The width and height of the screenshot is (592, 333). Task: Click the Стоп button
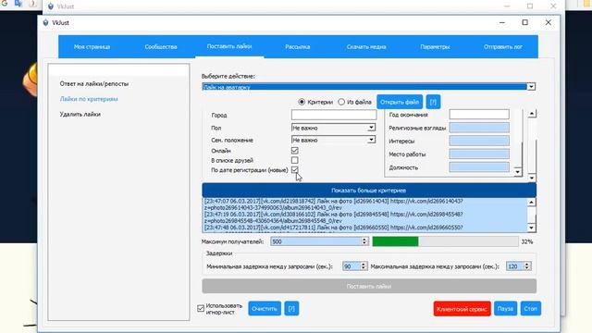(530, 308)
